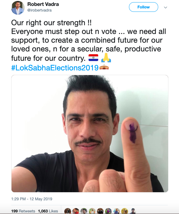Screen dimensions: 179x214
Task: View the 1,063 Likes list
Action: [48, 211]
